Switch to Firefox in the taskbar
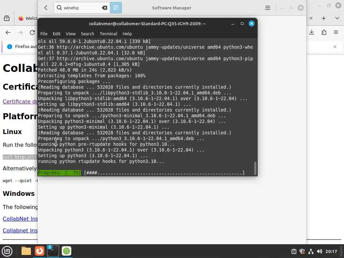Viewport: 344px width, 258px height. 40,251
